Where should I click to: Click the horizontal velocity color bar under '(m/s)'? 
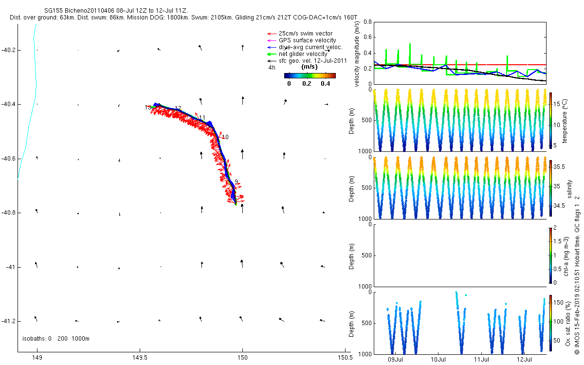click(310, 75)
